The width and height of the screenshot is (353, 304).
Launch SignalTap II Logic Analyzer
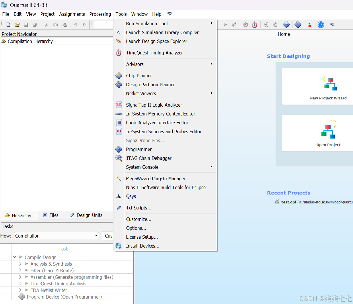click(x=165, y=105)
